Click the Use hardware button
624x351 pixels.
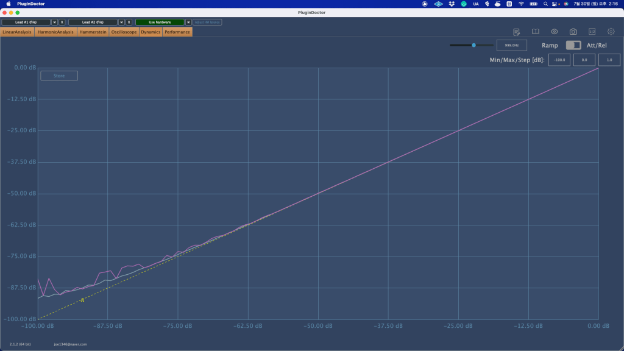pyautogui.click(x=159, y=22)
